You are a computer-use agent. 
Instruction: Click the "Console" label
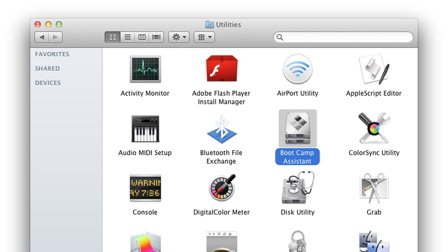145,212
